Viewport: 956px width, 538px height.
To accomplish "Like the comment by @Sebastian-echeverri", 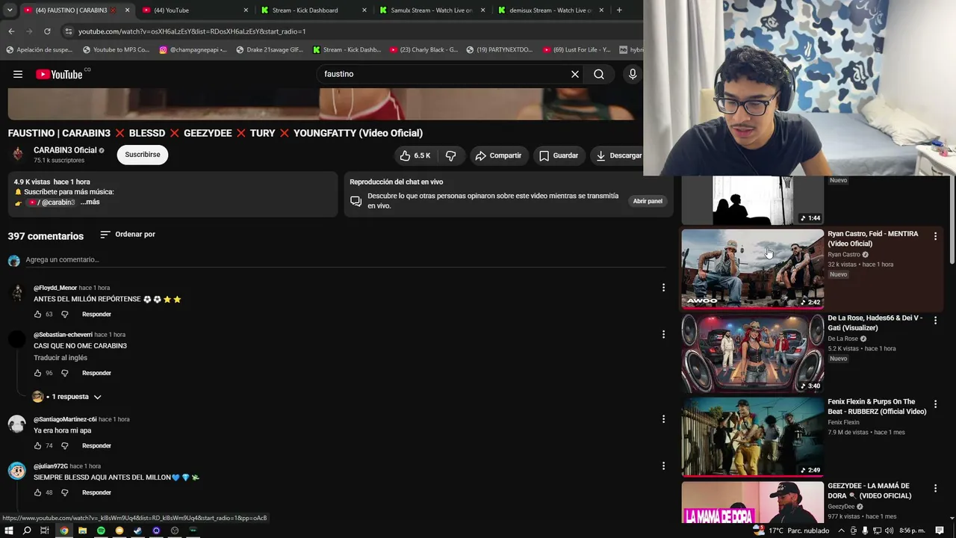I will (x=37, y=373).
